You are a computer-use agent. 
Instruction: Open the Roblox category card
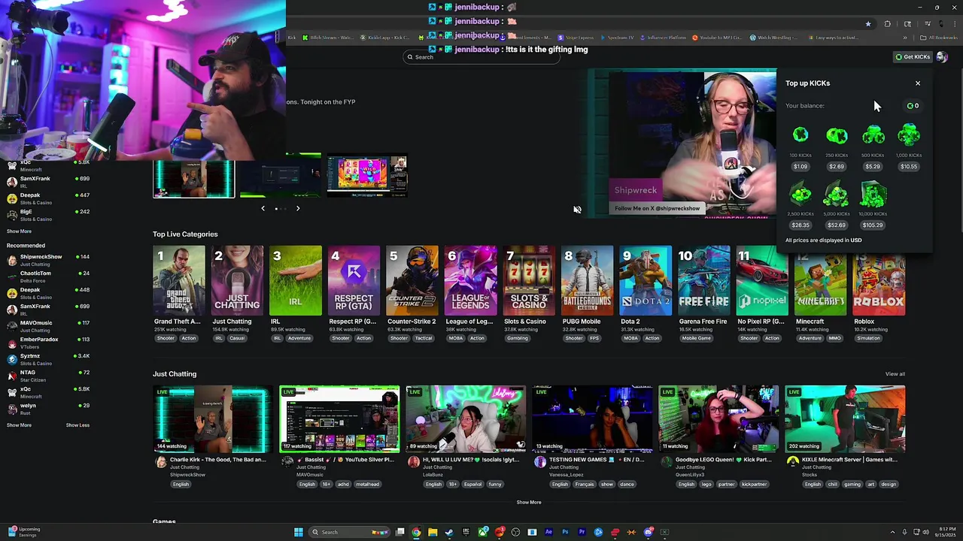[879, 284]
